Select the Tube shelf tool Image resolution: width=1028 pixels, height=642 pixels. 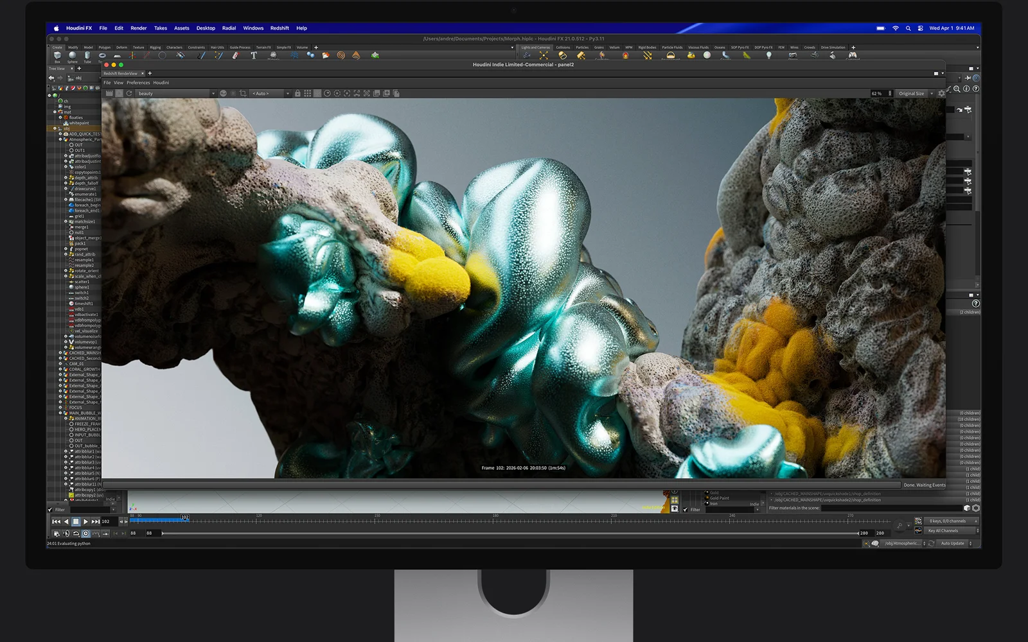(87, 56)
